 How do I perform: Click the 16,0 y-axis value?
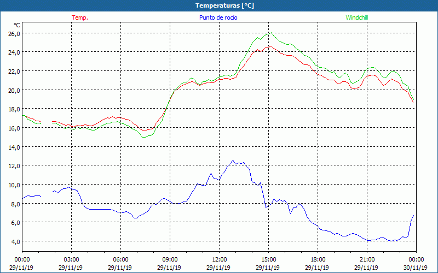coord(15,128)
